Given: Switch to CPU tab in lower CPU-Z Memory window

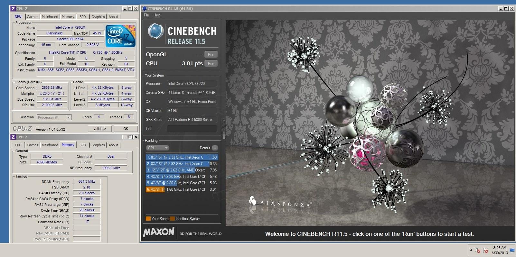Looking at the screenshot, I should coord(18,145).
